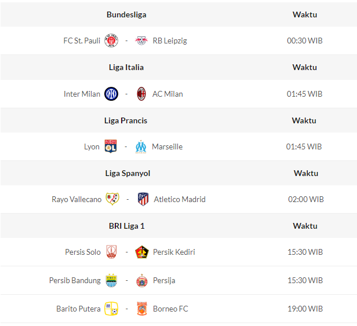Screen dimensions: 357x326
Task: Click the Barito Putera logo
Action: [x=111, y=309]
